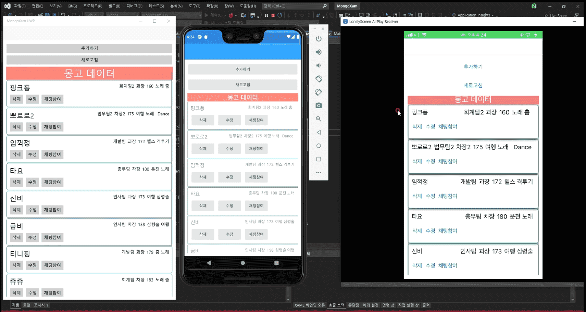Click the Visual Studio search box

coord(295,6)
